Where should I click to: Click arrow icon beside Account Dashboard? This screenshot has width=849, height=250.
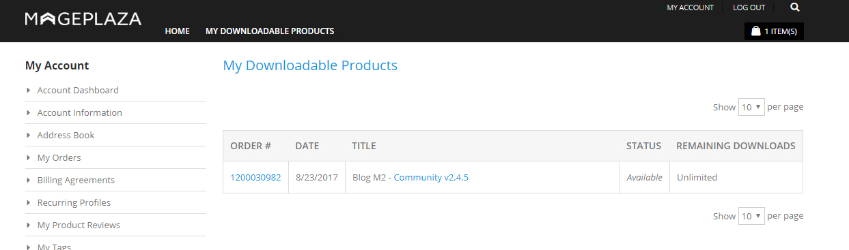pyautogui.click(x=29, y=90)
